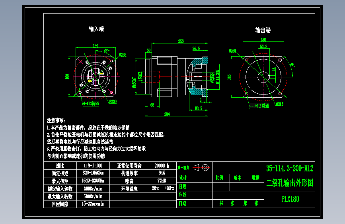Select the 83.5 dimension text
The image size is (345, 224).
point(199,108)
